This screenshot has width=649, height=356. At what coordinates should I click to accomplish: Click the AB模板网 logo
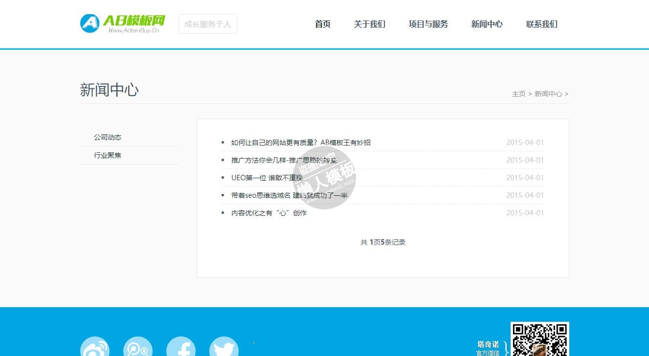(123, 23)
